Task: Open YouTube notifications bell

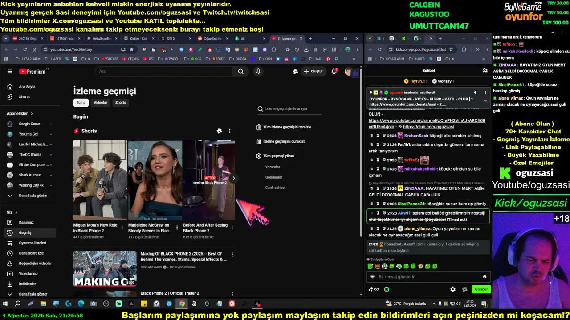Action: pos(334,71)
